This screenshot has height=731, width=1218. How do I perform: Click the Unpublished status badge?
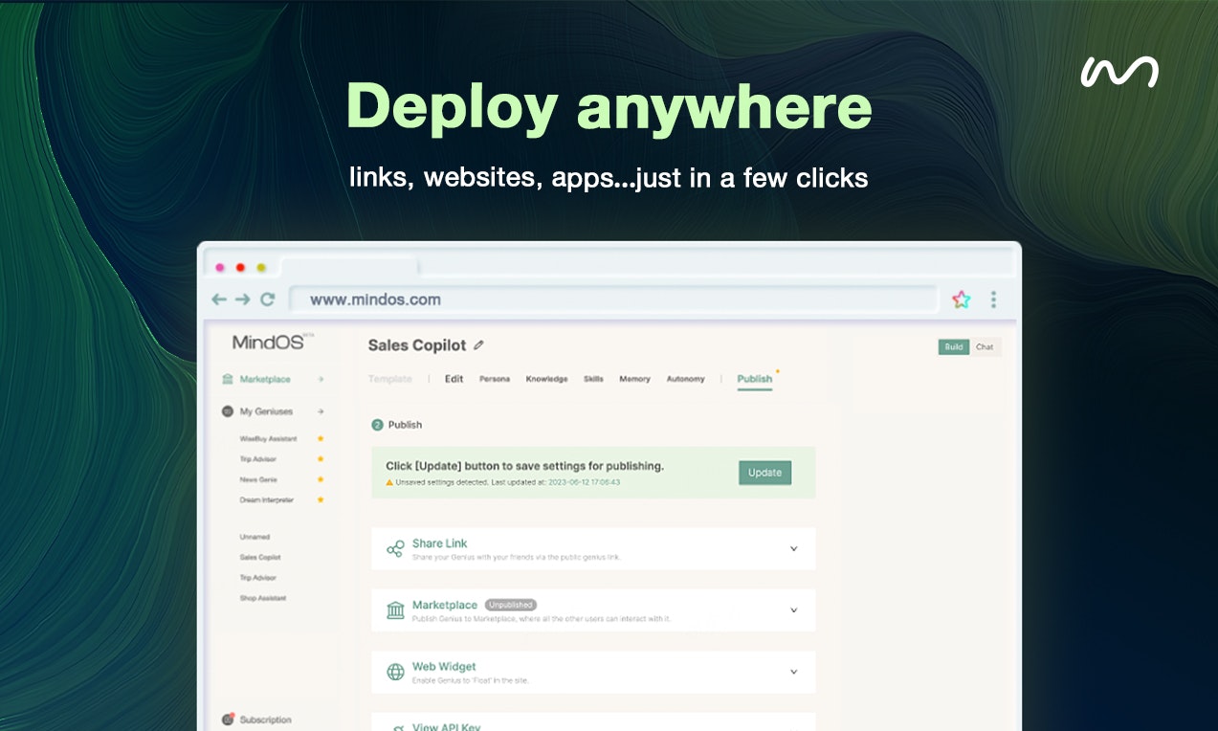click(x=511, y=605)
